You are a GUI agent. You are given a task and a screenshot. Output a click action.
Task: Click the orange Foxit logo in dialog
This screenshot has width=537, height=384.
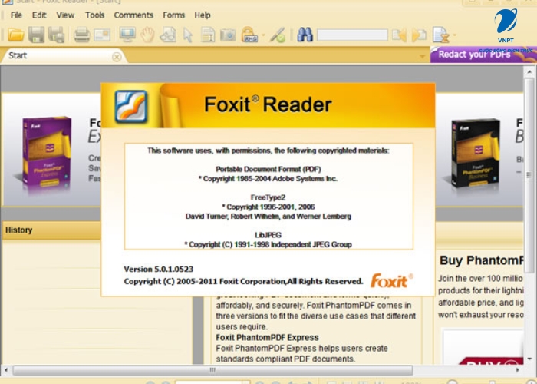[x=392, y=280]
